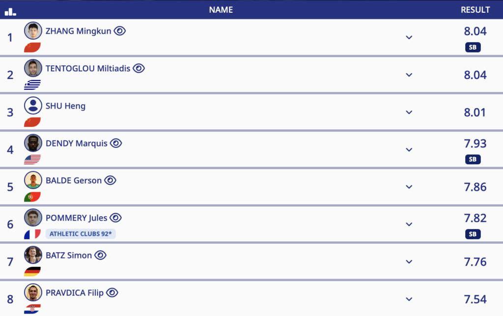Click France flag under POMMERY Jules
This screenshot has width=503, height=316.
coord(32,234)
